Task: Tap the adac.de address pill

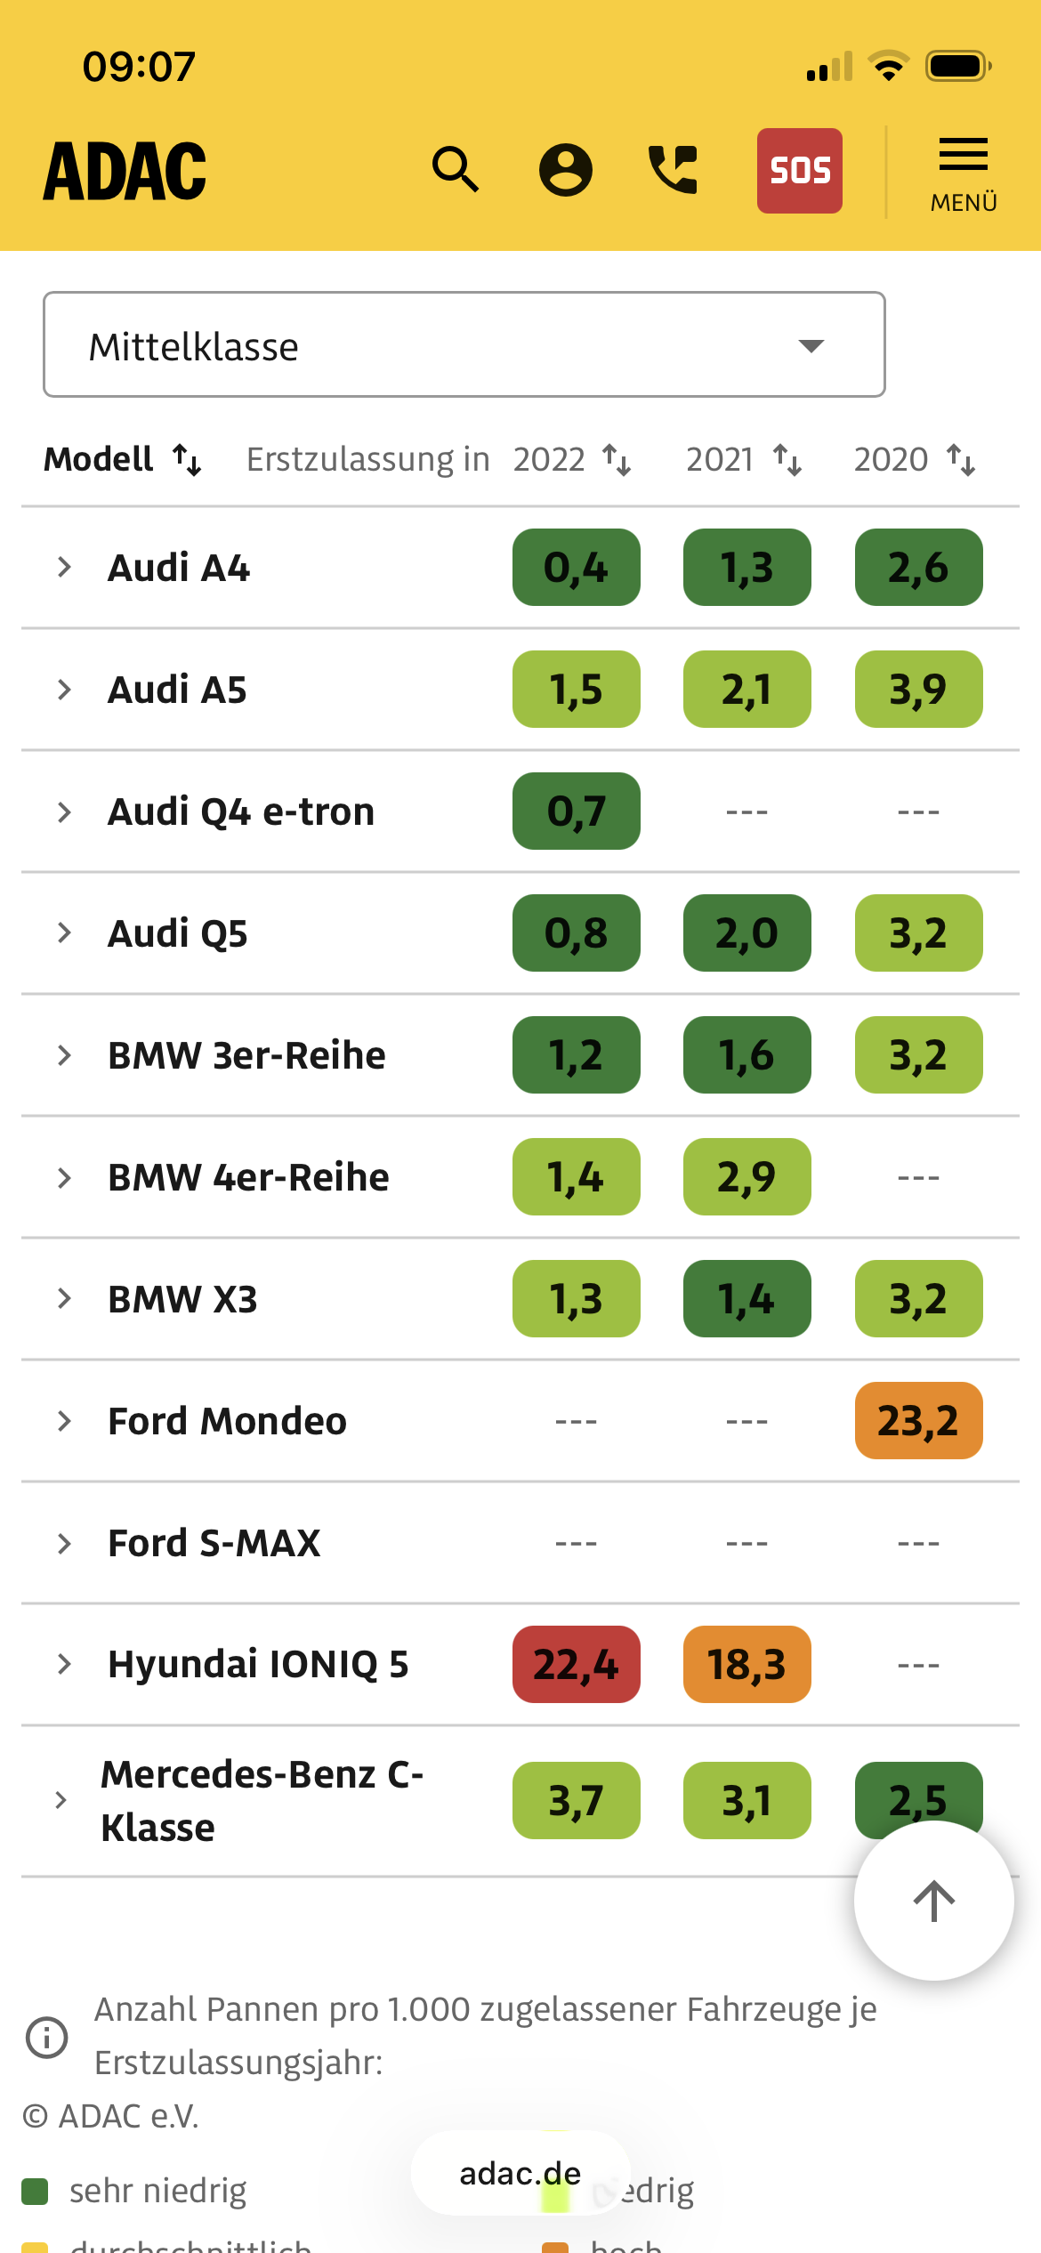Action: tap(520, 2174)
